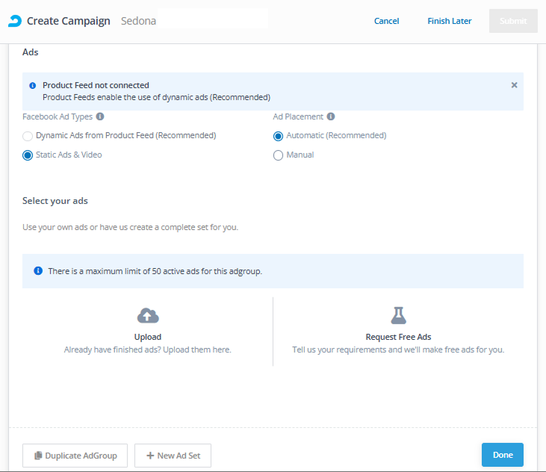This screenshot has width=546, height=472.
Task: Click Finish Later link
Action: coord(450,21)
